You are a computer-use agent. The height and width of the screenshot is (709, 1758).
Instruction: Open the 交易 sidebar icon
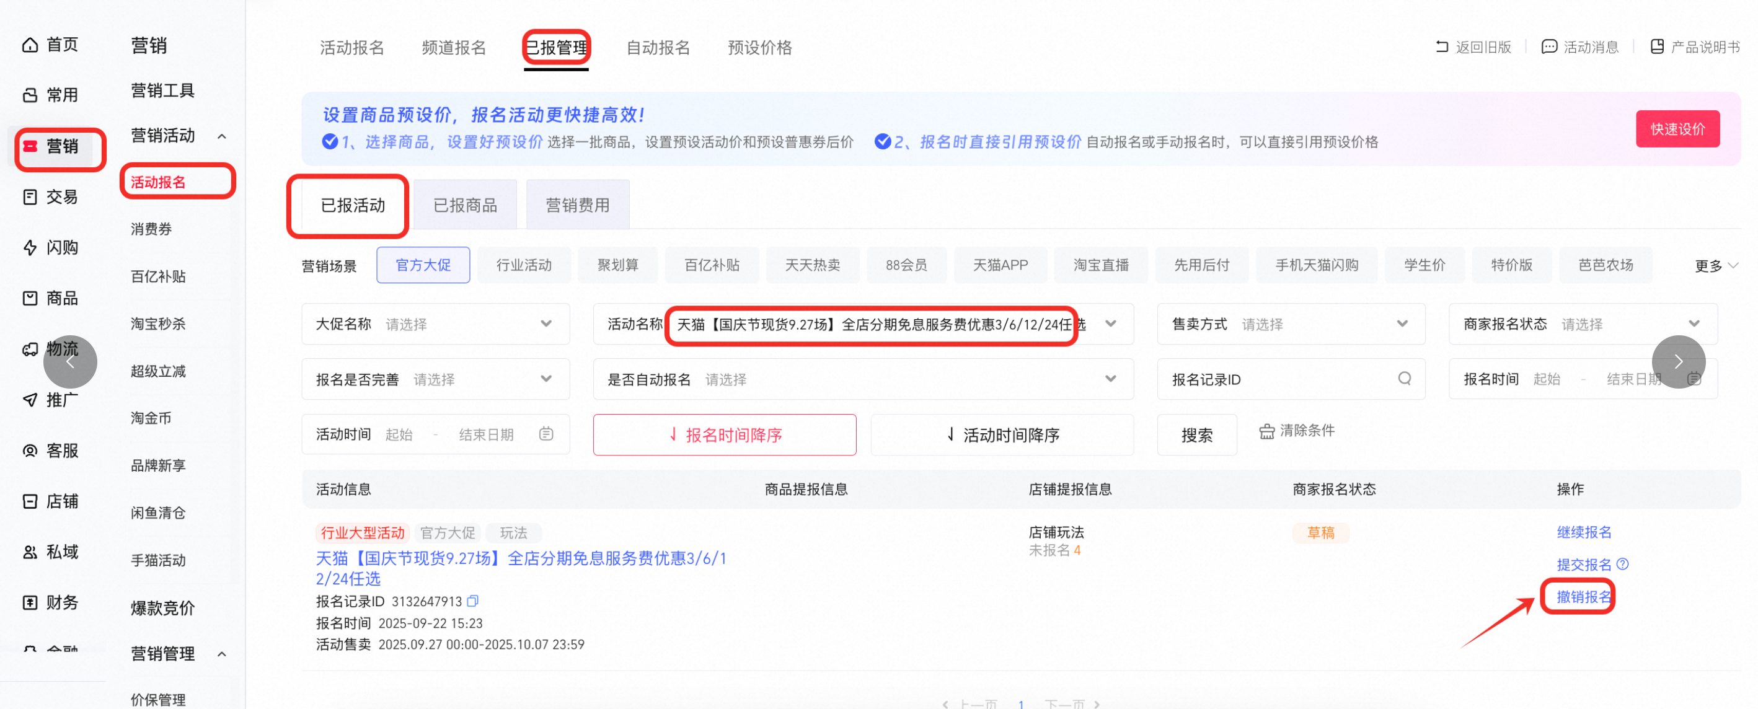(30, 197)
